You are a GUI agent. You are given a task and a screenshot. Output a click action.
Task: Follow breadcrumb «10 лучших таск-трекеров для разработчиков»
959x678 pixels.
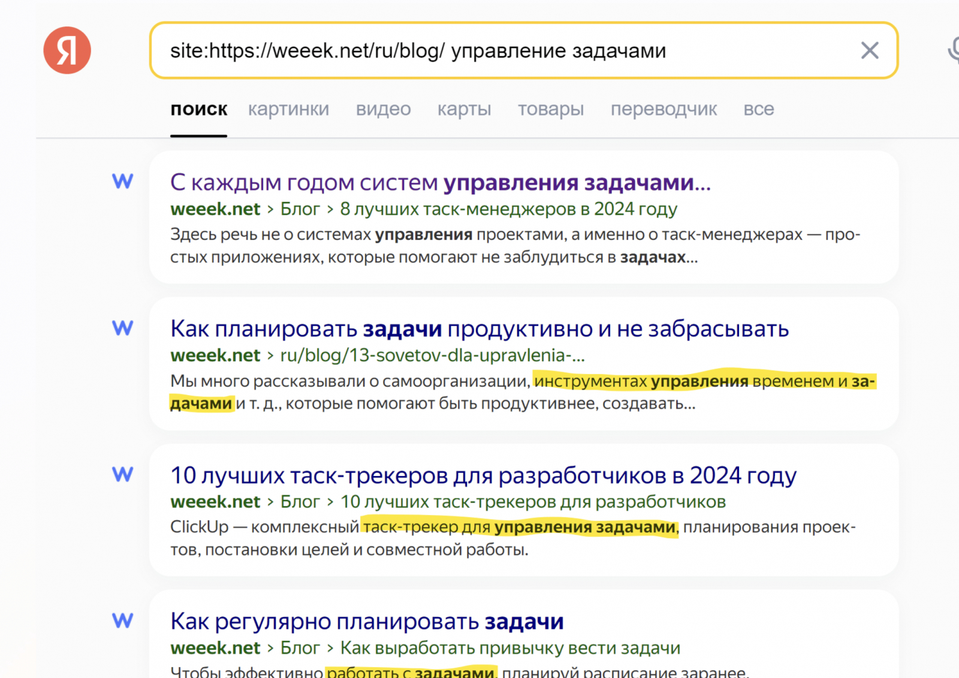533,501
